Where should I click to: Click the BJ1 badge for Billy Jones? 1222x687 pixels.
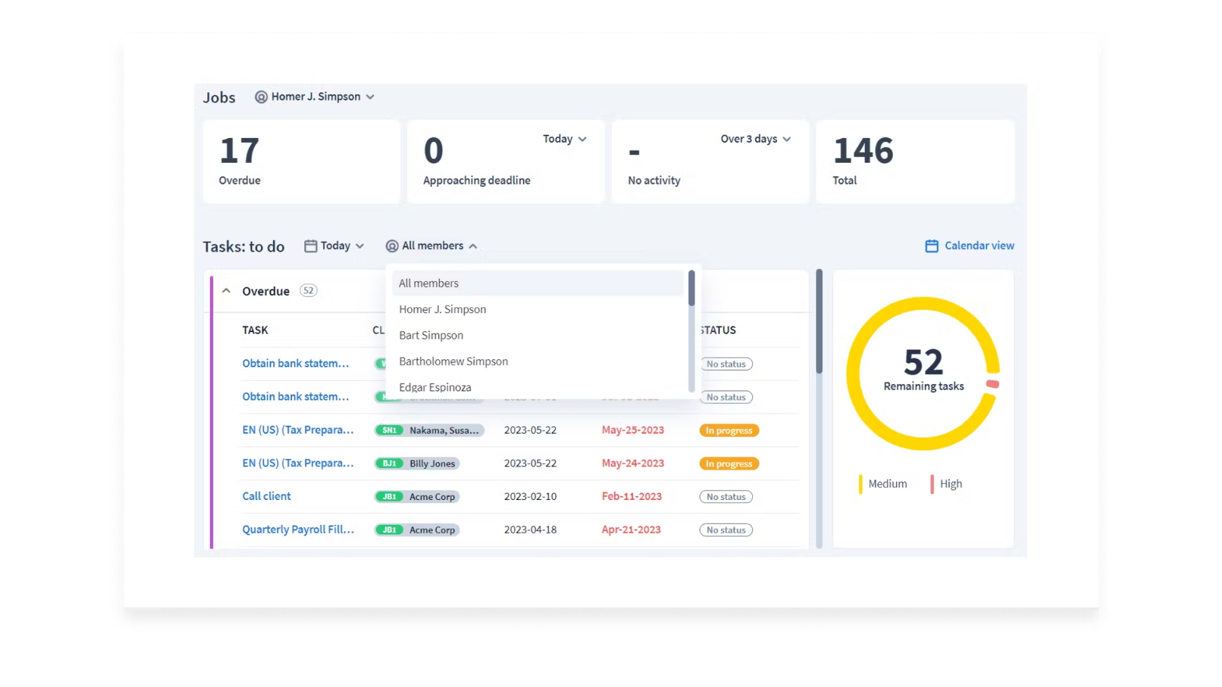click(390, 464)
